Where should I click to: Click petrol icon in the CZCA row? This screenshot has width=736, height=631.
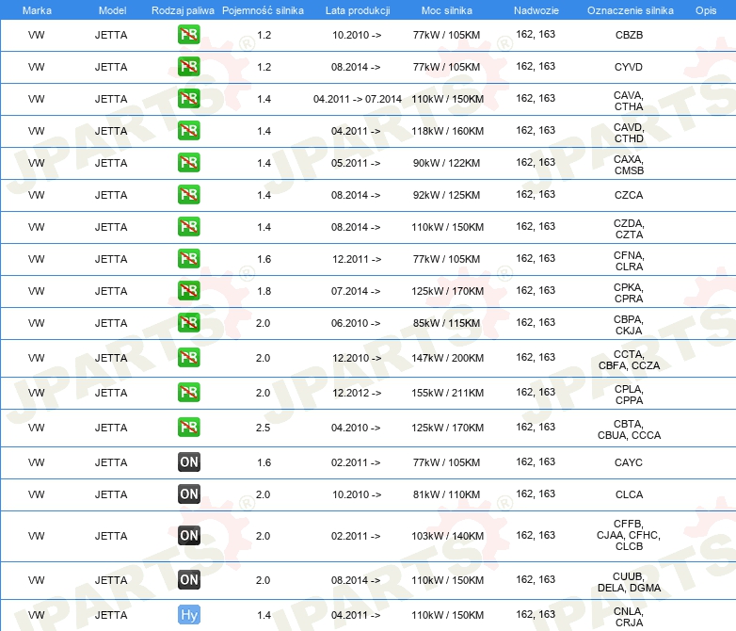188,195
